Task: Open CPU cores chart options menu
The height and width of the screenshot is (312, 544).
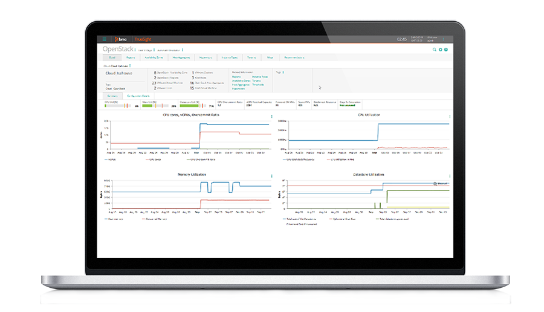Action: click(272, 116)
